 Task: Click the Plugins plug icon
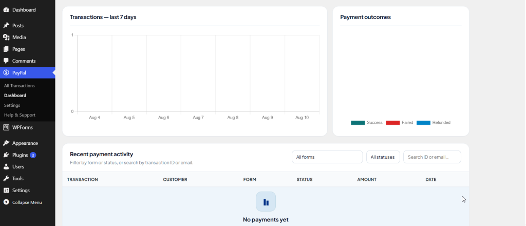[6, 155]
